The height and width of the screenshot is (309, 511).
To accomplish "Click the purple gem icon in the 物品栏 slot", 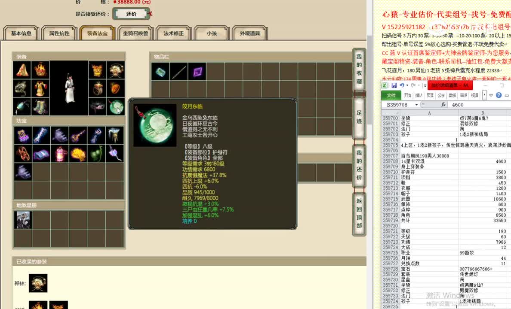I will coord(197,71).
